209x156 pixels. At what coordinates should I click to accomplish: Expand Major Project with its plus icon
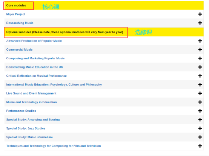pyautogui.click(x=200, y=14)
